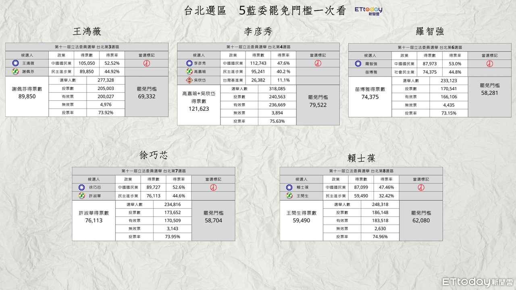Click the DPP emblem beside 謝佩芬
516x290 pixels.
[15, 71]
